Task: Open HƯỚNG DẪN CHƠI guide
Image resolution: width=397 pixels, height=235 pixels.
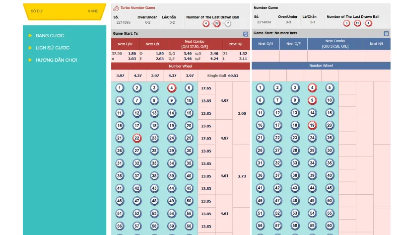Action: click(56, 60)
